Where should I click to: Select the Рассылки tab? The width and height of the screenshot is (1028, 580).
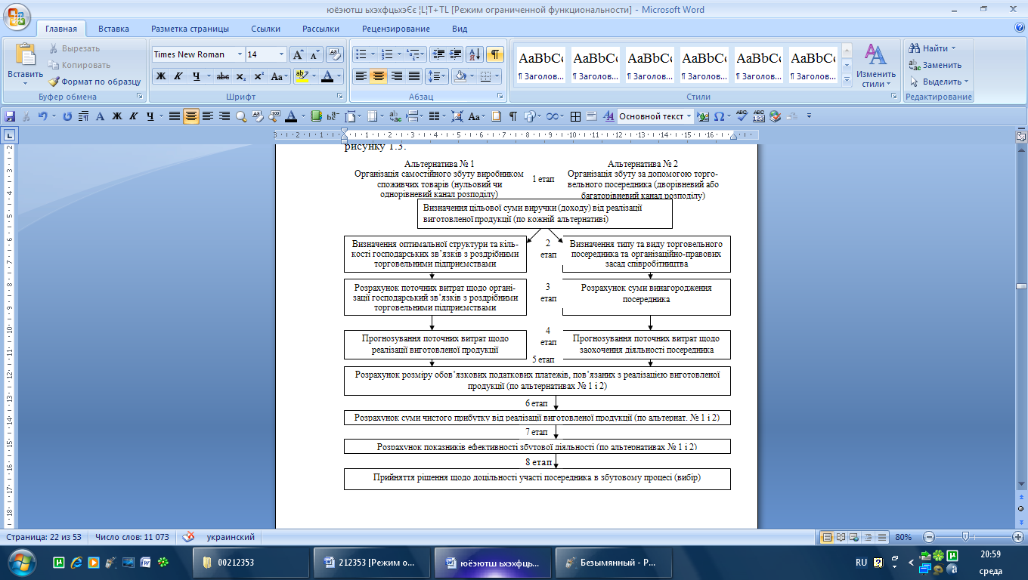tap(320, 29)
